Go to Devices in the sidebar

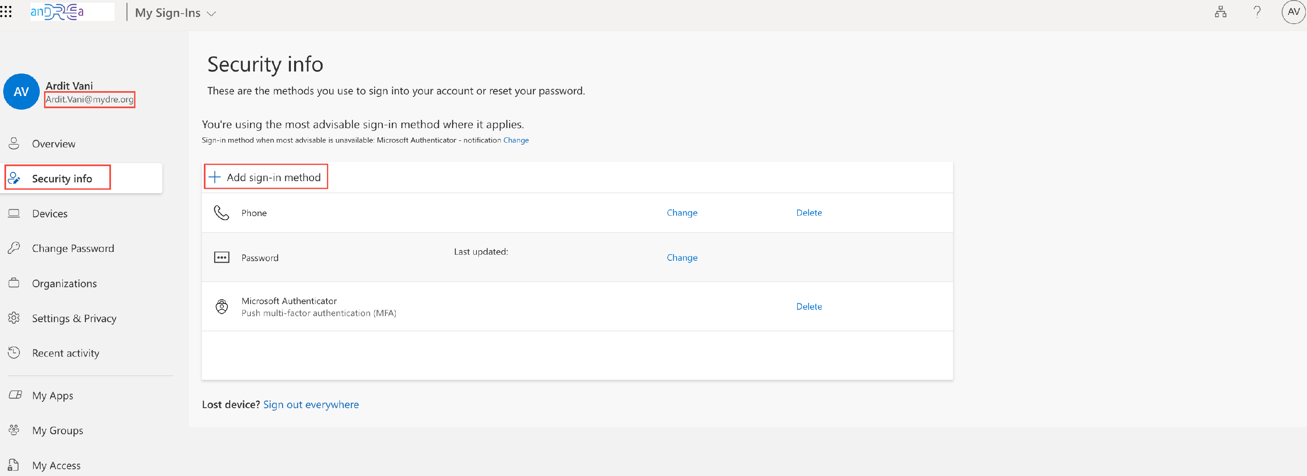click(50, 214)
